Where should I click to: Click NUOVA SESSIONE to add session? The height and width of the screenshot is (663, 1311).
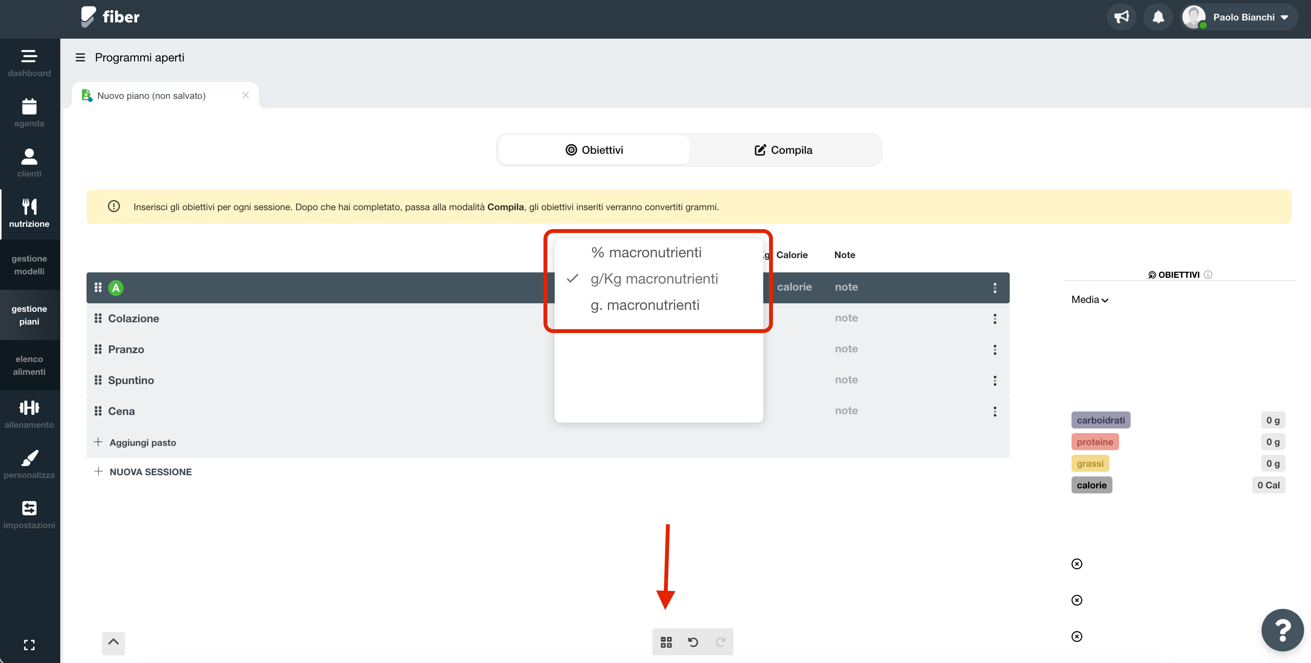[144, 471]
